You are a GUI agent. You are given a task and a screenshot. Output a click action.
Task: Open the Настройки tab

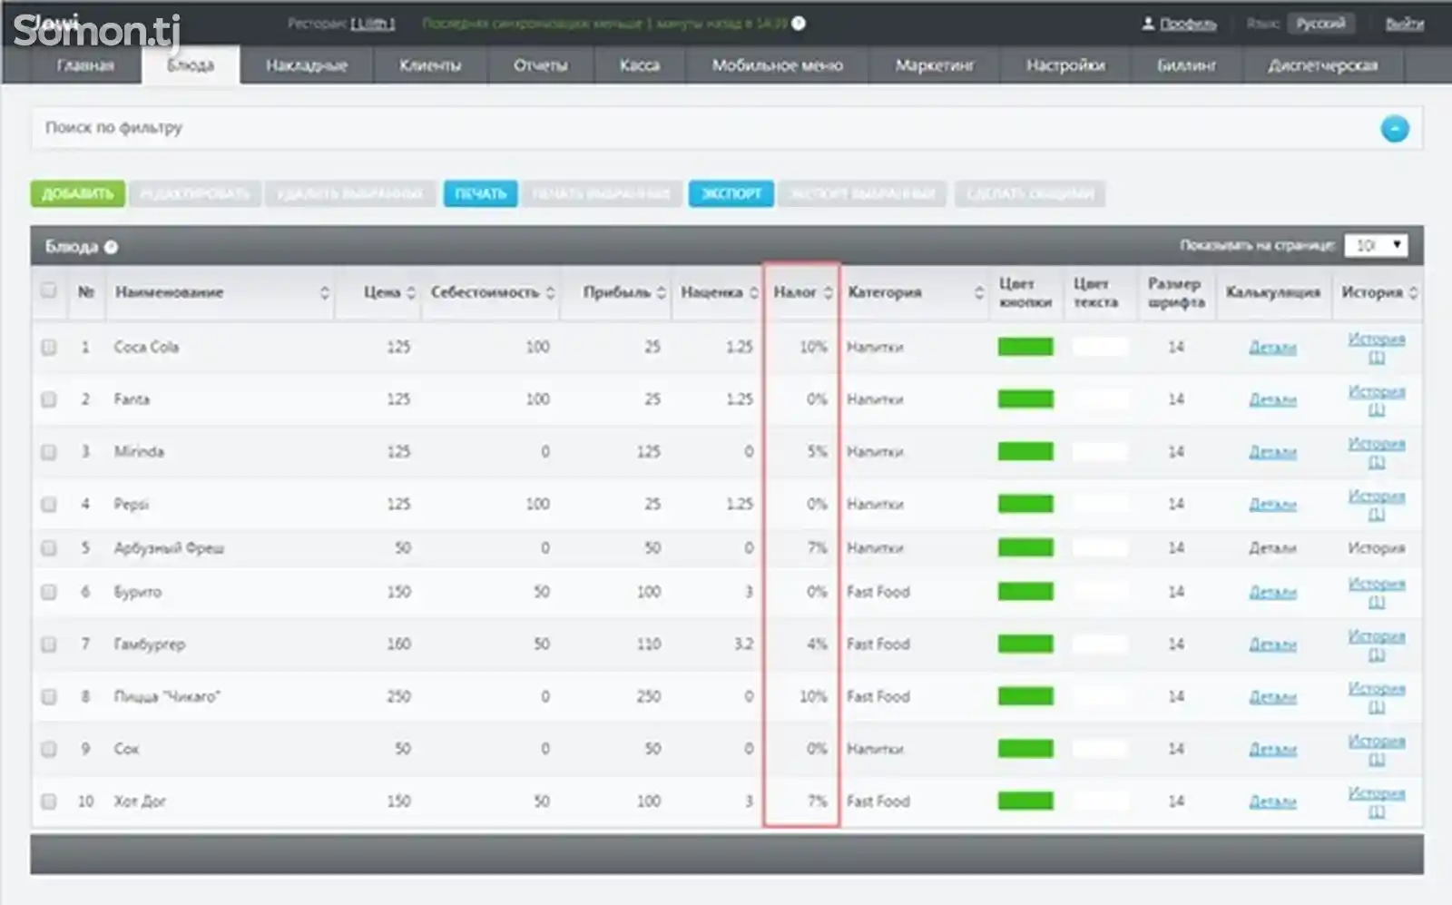(x=1065, y=65)
